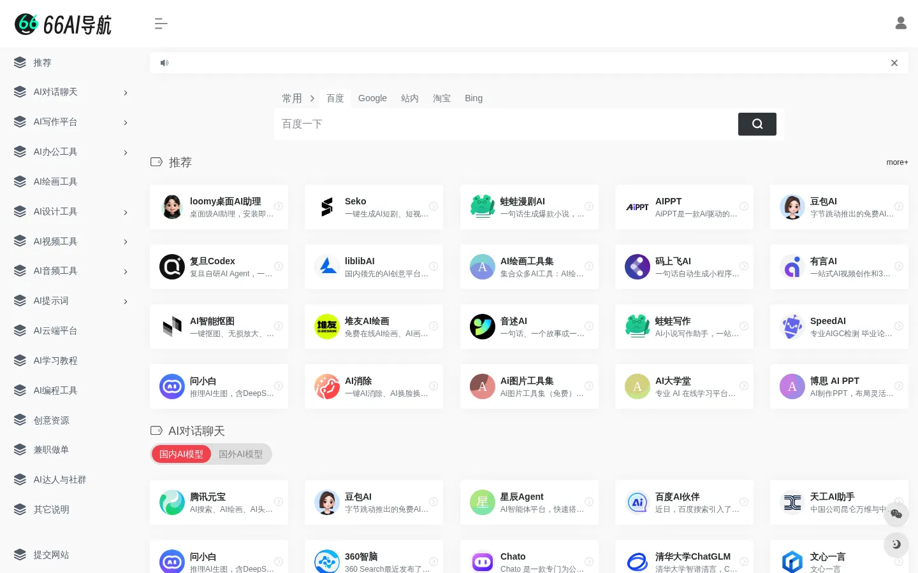Select the Google search tab
This screenshot has width=918, height=573.
click(x=372, y=98)
